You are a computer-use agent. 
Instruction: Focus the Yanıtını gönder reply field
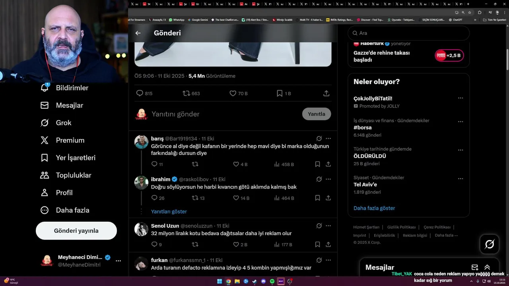coord(225,114)
